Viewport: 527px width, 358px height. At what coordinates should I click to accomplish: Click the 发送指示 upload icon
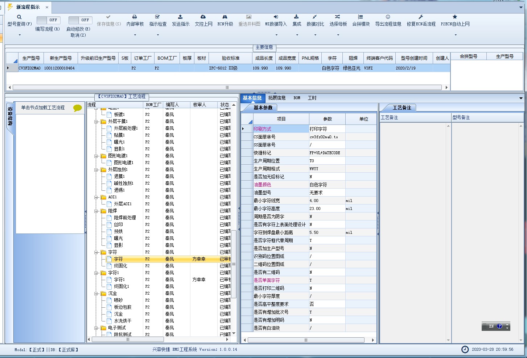point(180,17)
